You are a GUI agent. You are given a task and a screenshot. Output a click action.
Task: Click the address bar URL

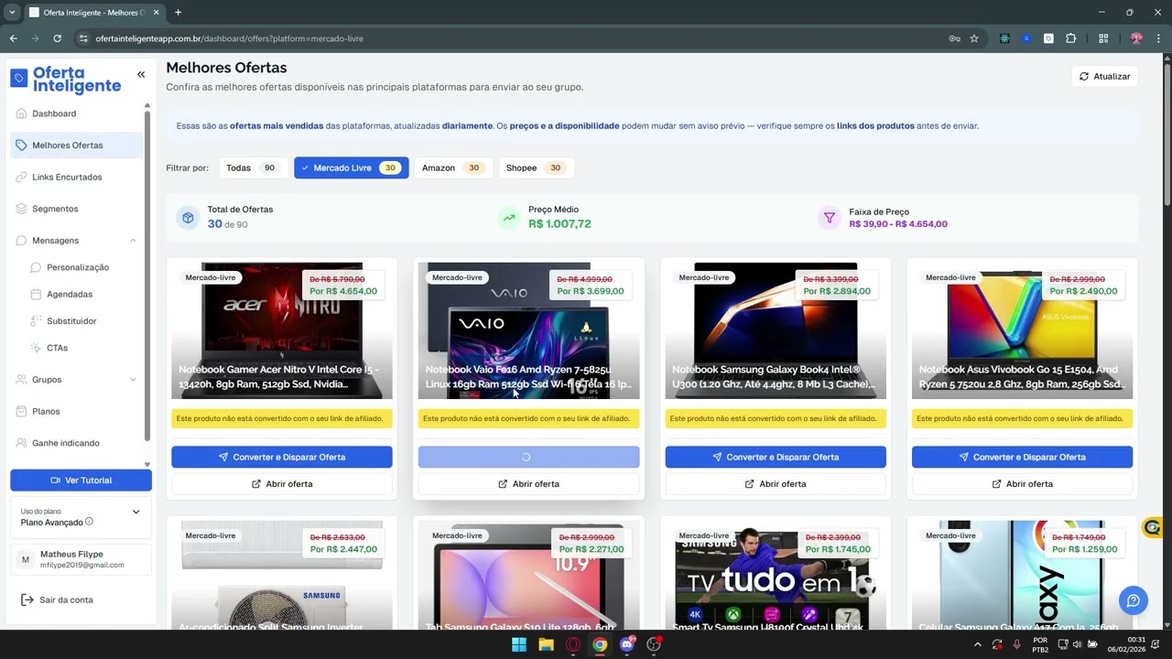point(229,38)
